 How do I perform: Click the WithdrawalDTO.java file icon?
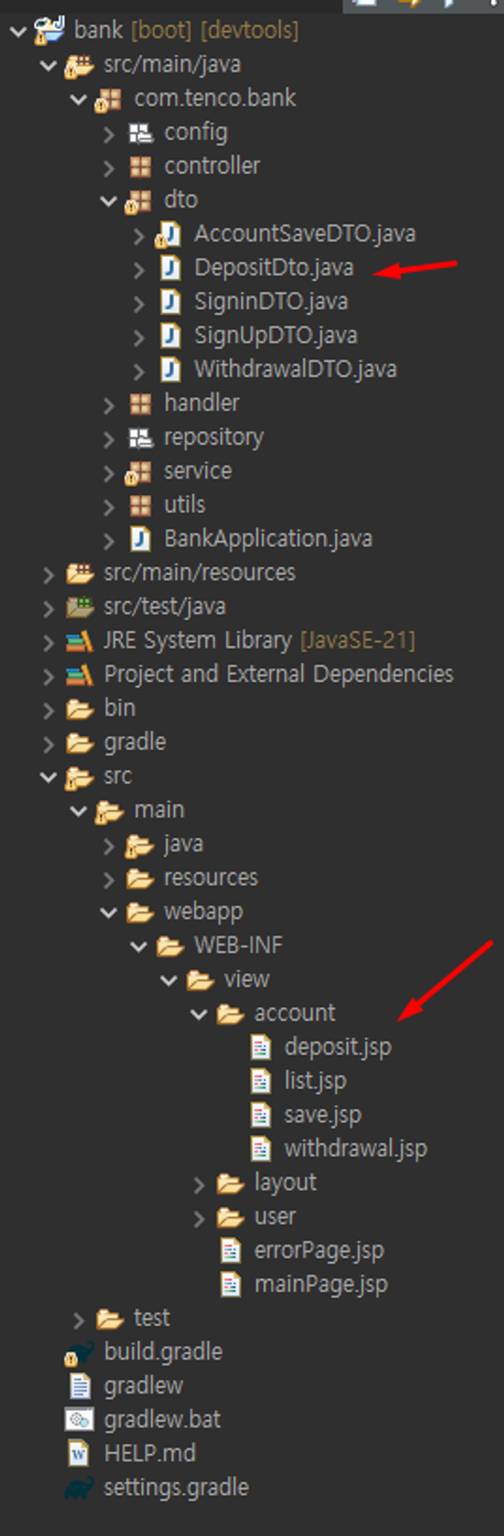[170, 369]
